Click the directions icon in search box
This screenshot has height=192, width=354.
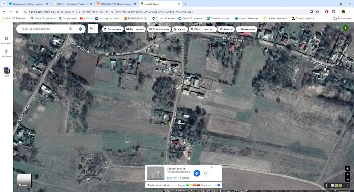(81, 29)
